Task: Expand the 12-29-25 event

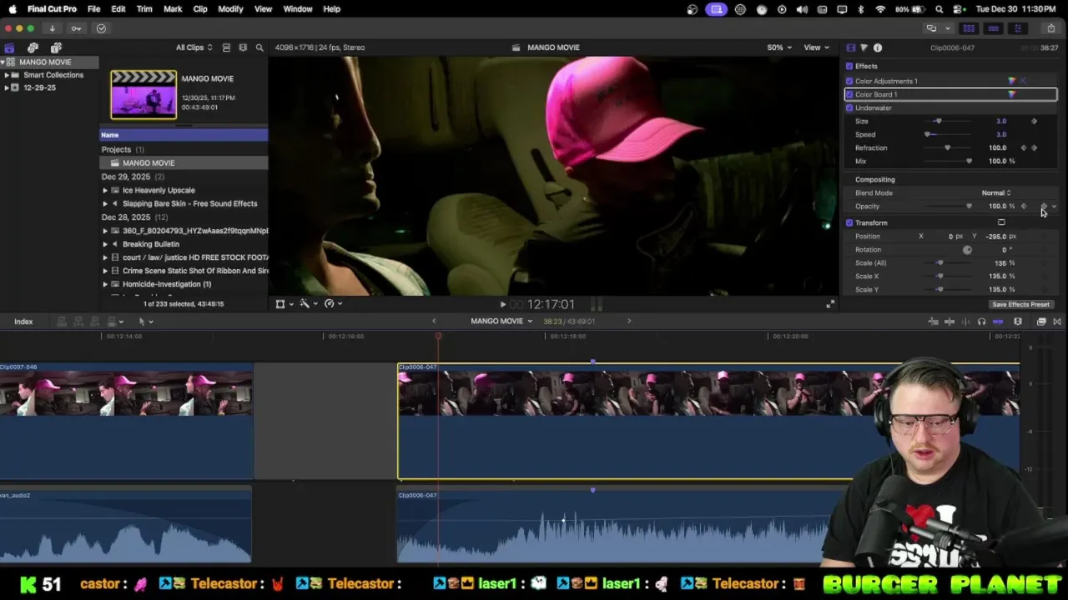Action: pos(7,87)
